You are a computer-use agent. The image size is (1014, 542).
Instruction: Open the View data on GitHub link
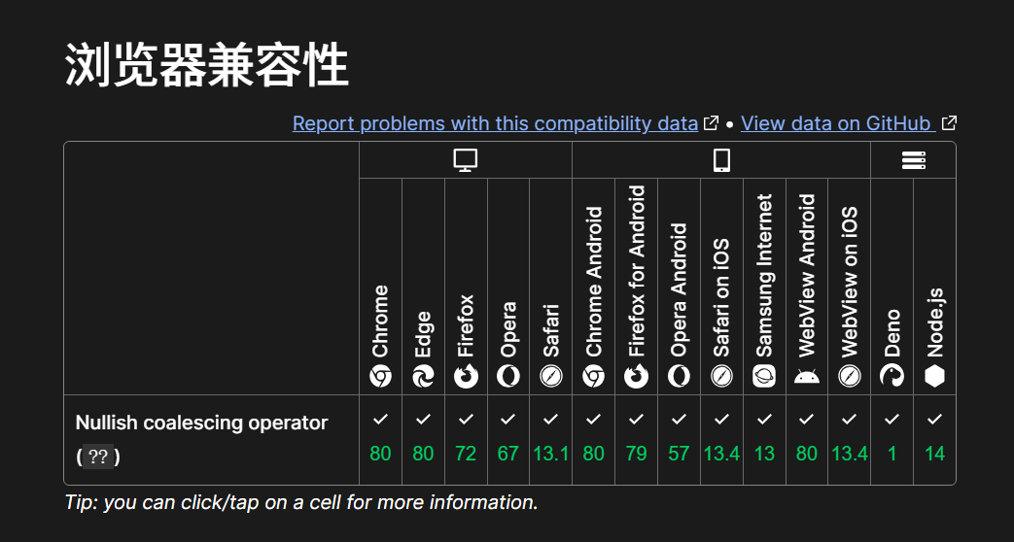pyautogui.click(x=836, y=123)
